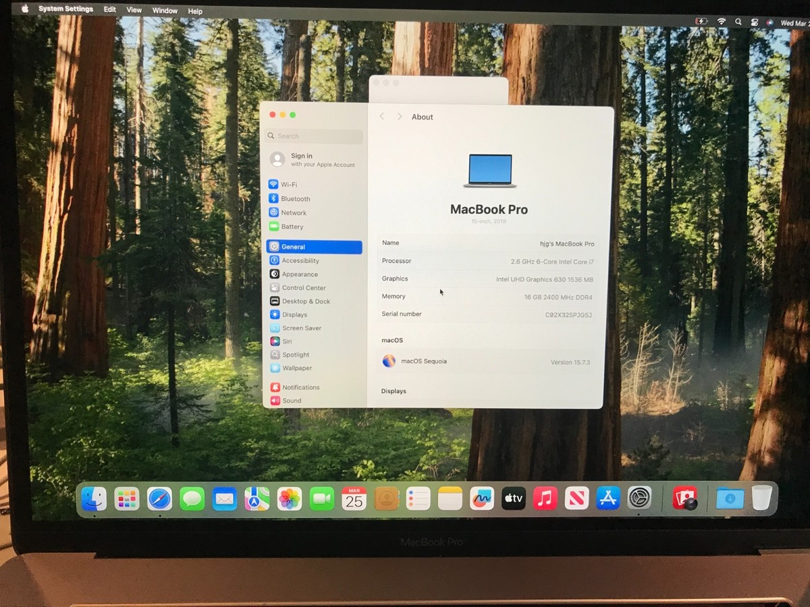810x607 pixels.
Task: Open Spotlight search from menu bar
Action: click(738, 22)
